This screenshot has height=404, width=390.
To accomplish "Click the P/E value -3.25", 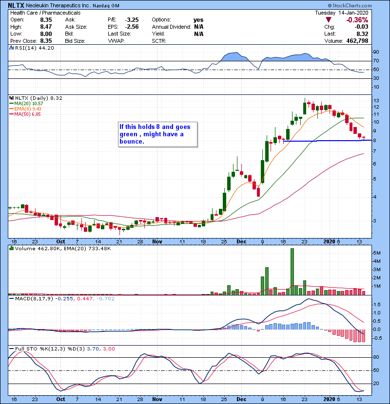I will [132, 20].
